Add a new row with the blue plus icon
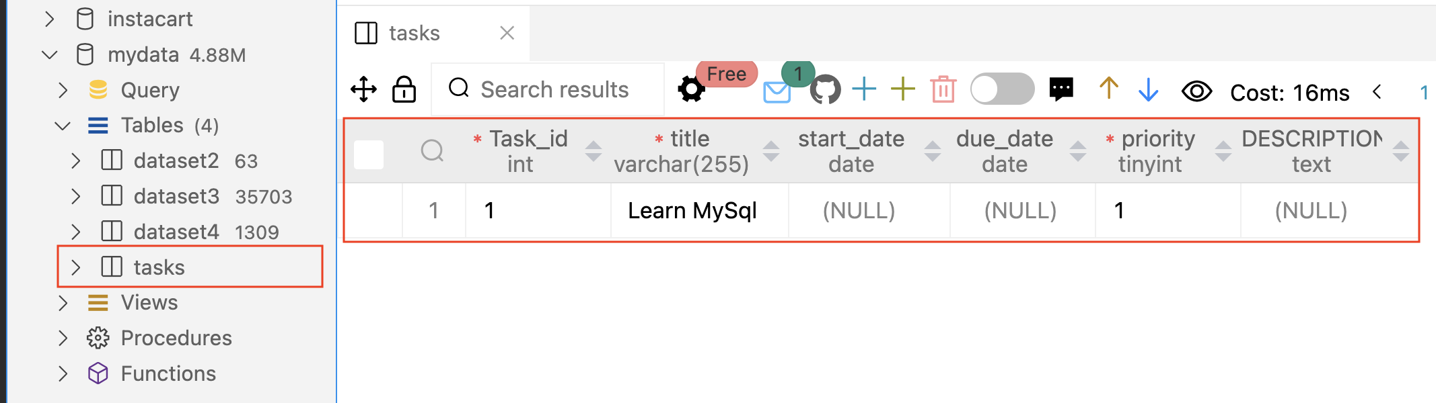The image size is (1436, 403). pos(863,88)
